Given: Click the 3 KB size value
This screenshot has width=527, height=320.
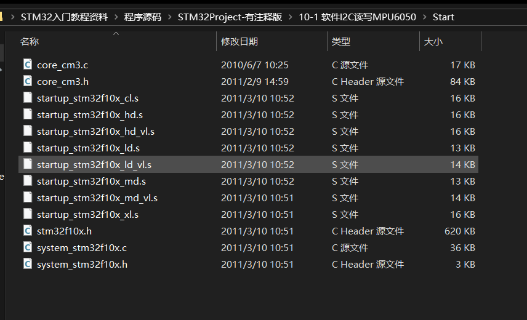Looking at the screenshot, I should [x=465, y=264].
